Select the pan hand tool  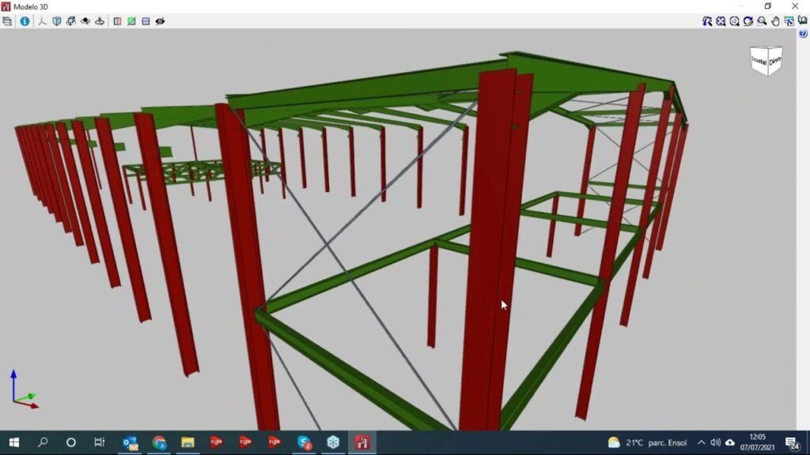pos(775,21)
